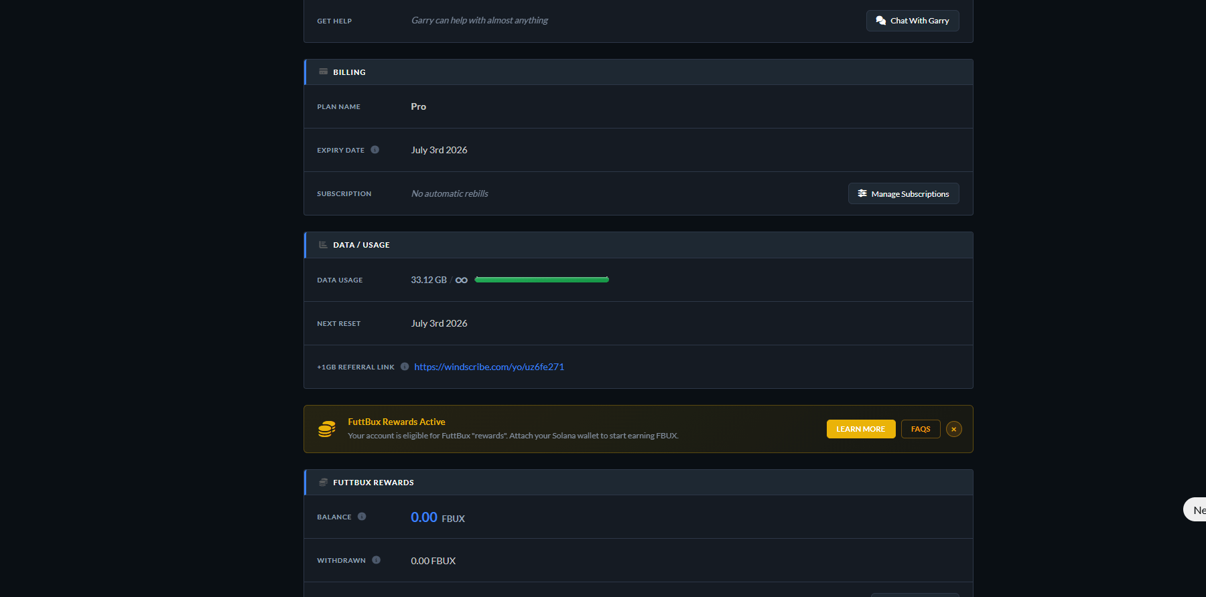Click the expiry date July 3rd 2026
Image resolution: width=1206 pixels, height=597 pixels.
click(440, 150)
